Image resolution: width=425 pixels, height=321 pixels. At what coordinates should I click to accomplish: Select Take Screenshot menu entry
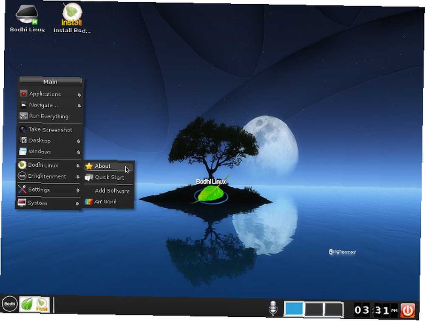point(50,129)
